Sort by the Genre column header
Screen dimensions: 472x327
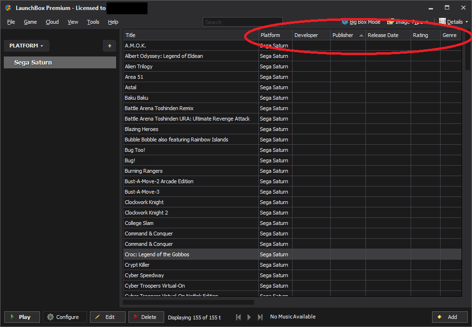[x=451, y=35]
